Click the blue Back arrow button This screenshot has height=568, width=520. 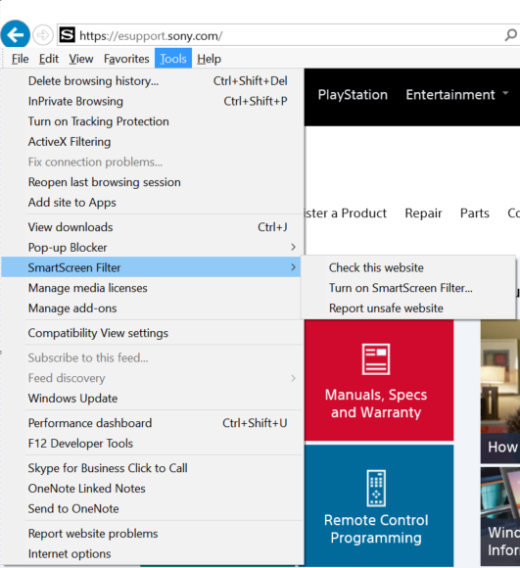click(x=16, y=35)
